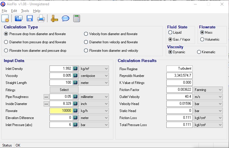Click the speech bubble toolbar icon

pos(66,18)
